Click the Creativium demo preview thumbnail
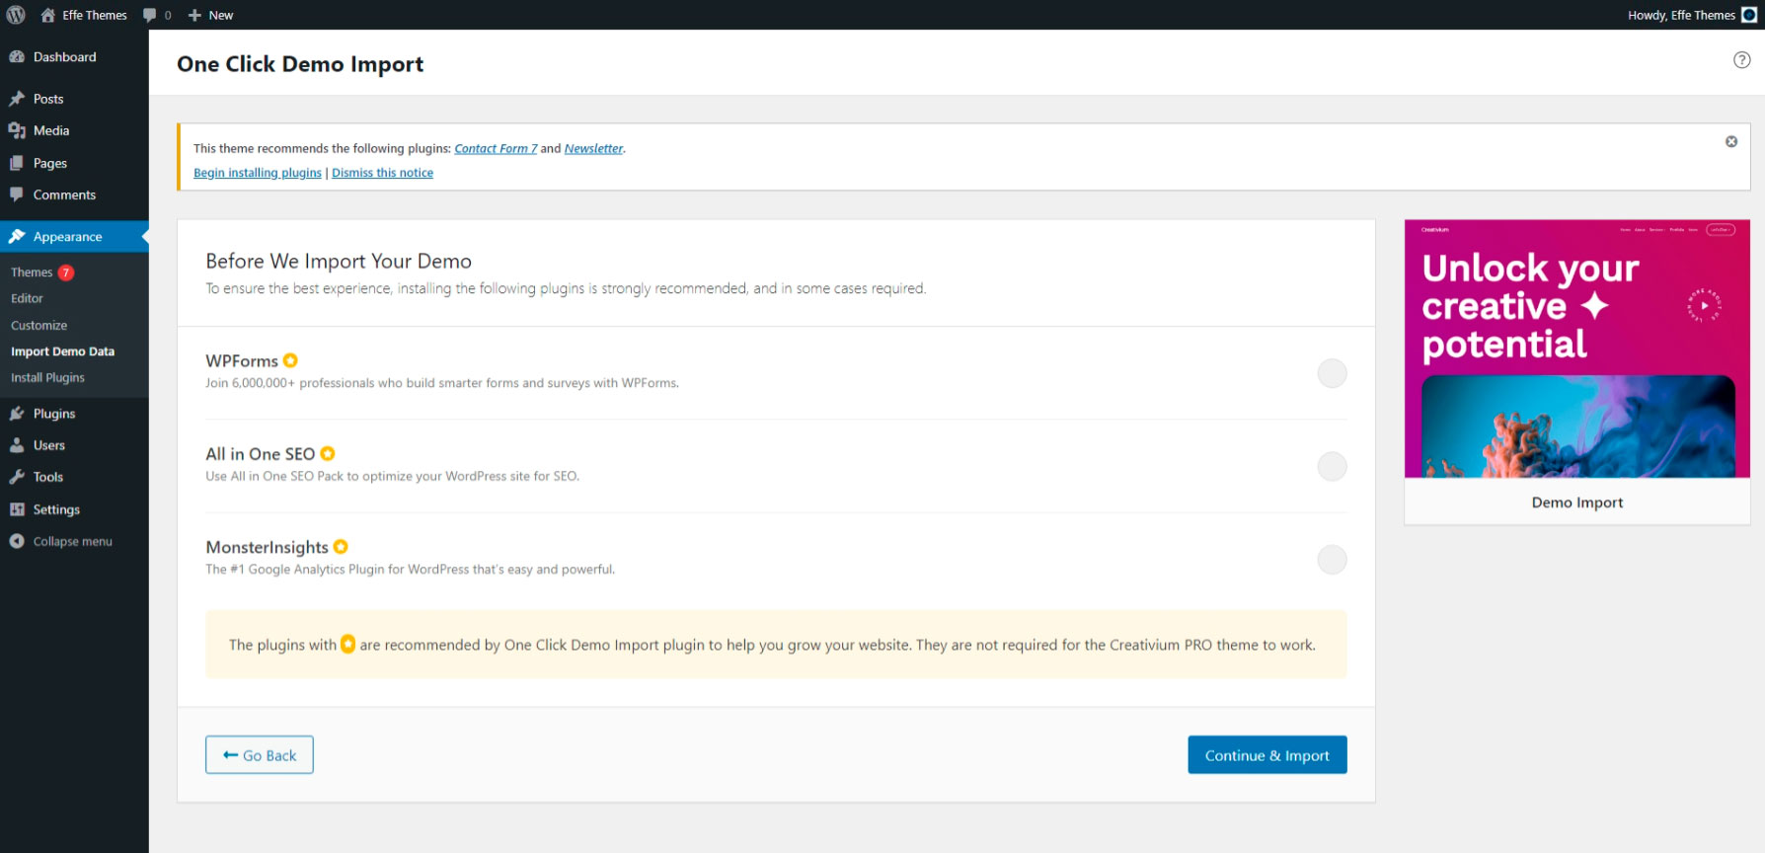 [x=1576, y=349]
